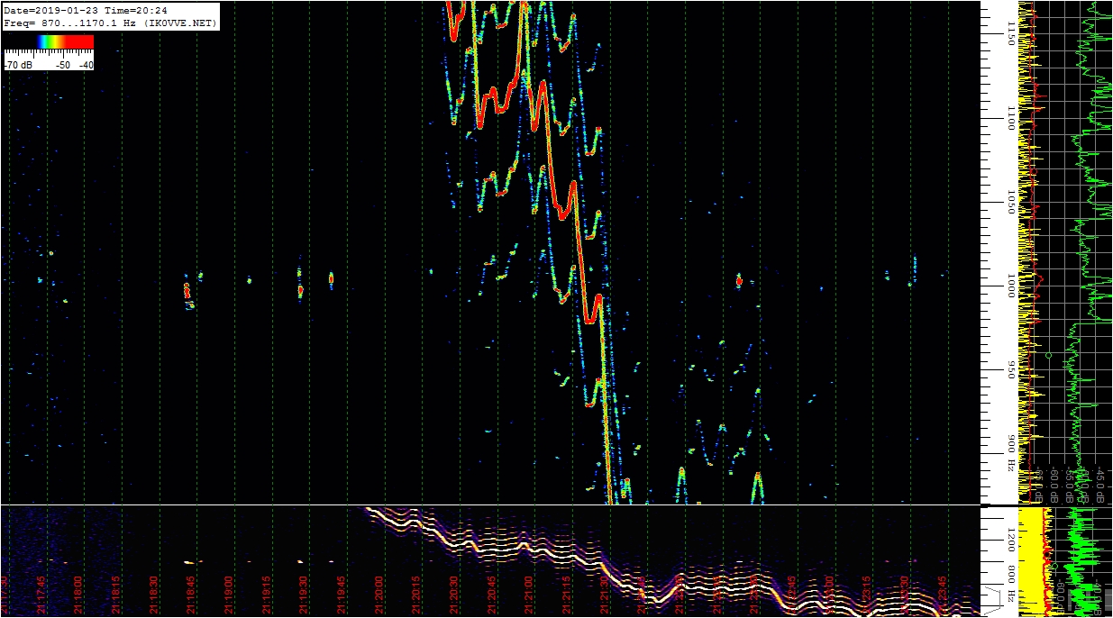Select the 1100 frequency axis tick
Screen dimensions: 1113x618
1011,119
